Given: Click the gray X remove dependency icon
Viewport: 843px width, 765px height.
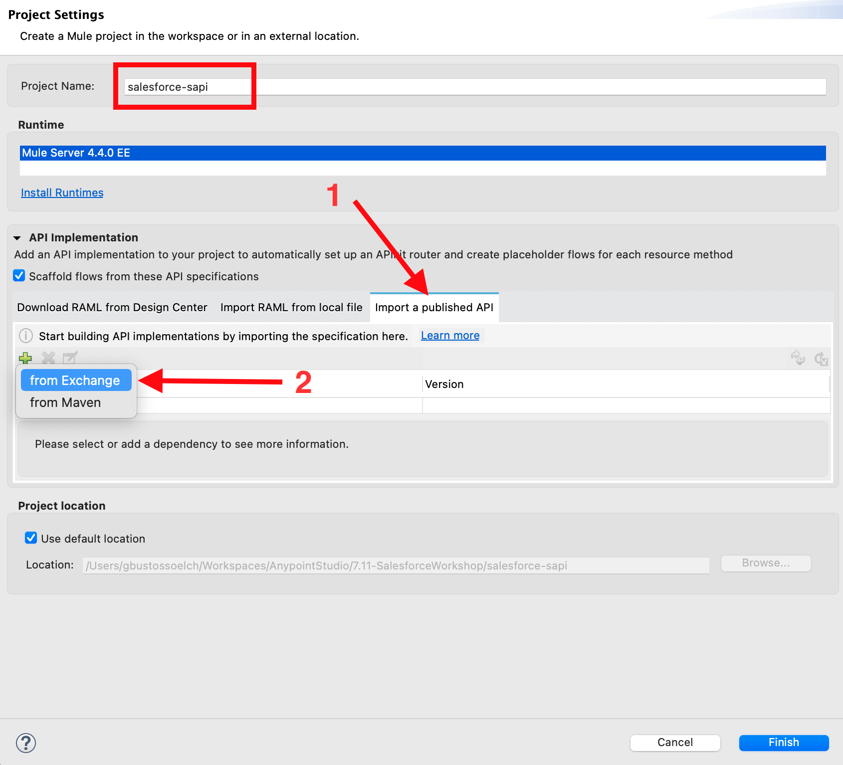Looking at the screenshot, I should tap(48, 358).
